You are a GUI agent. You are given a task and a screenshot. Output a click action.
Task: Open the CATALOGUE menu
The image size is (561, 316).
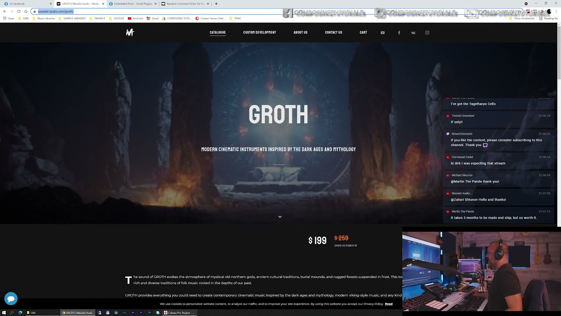click(218, 32)
